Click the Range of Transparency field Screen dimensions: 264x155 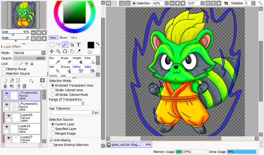click(x=68, y=103)
